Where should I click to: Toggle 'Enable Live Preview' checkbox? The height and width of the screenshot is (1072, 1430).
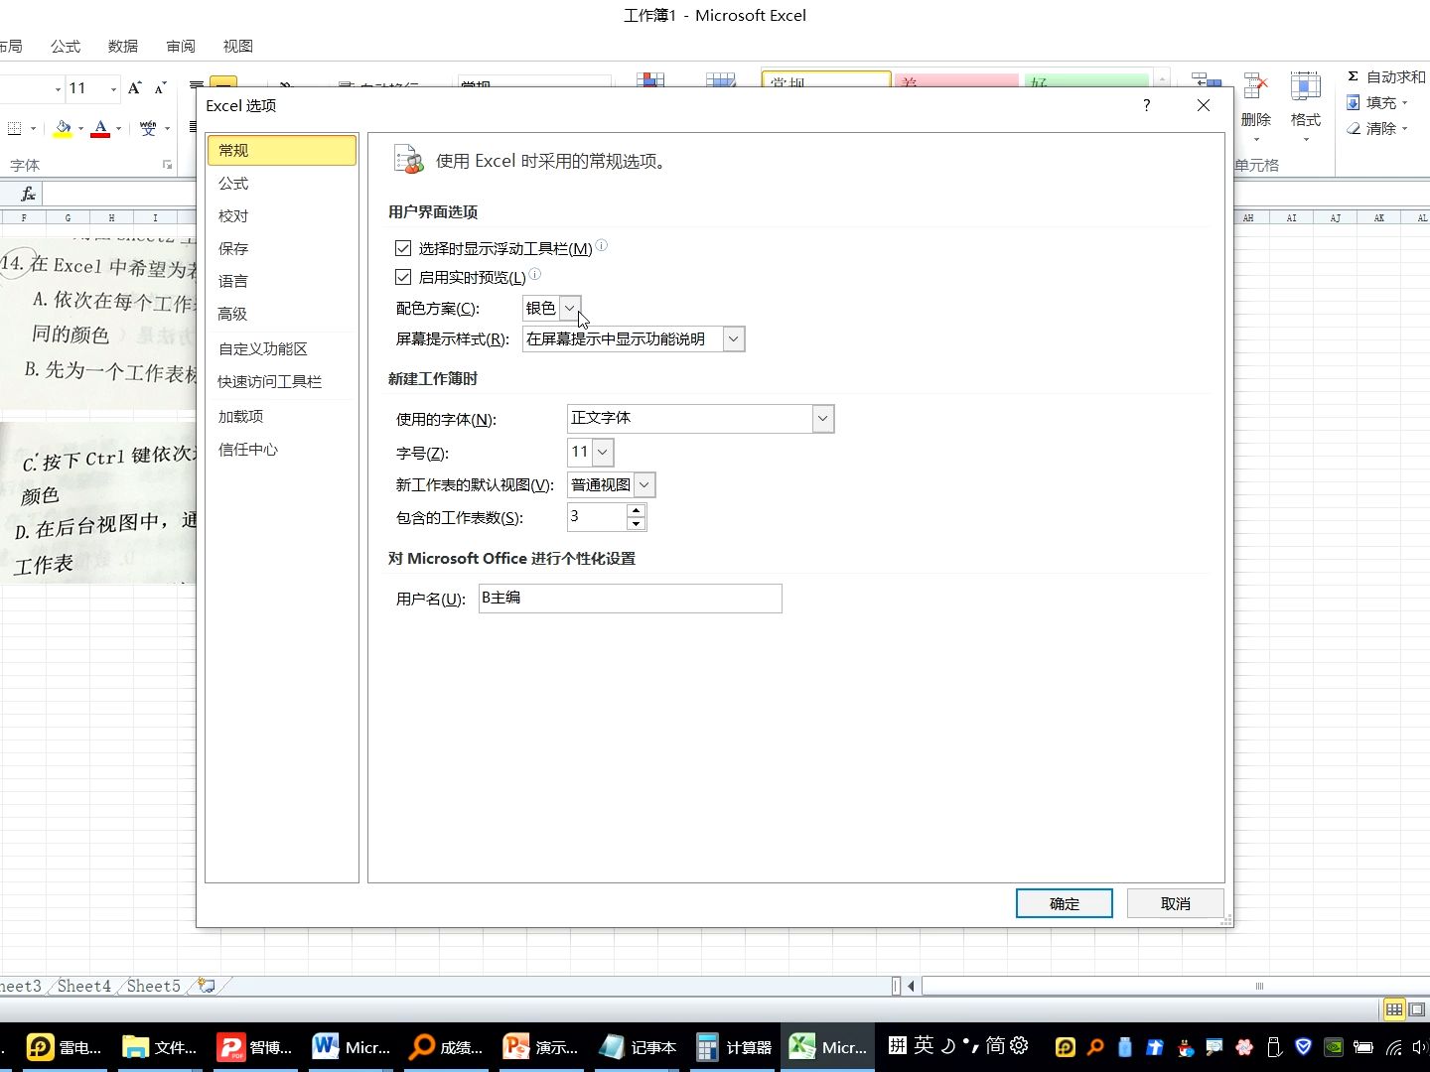click(x=403, y=277)
